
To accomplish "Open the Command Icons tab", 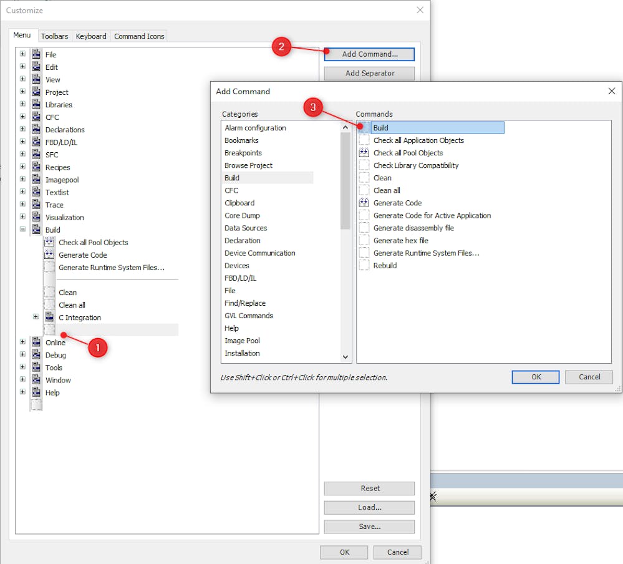I will (139, 36).
